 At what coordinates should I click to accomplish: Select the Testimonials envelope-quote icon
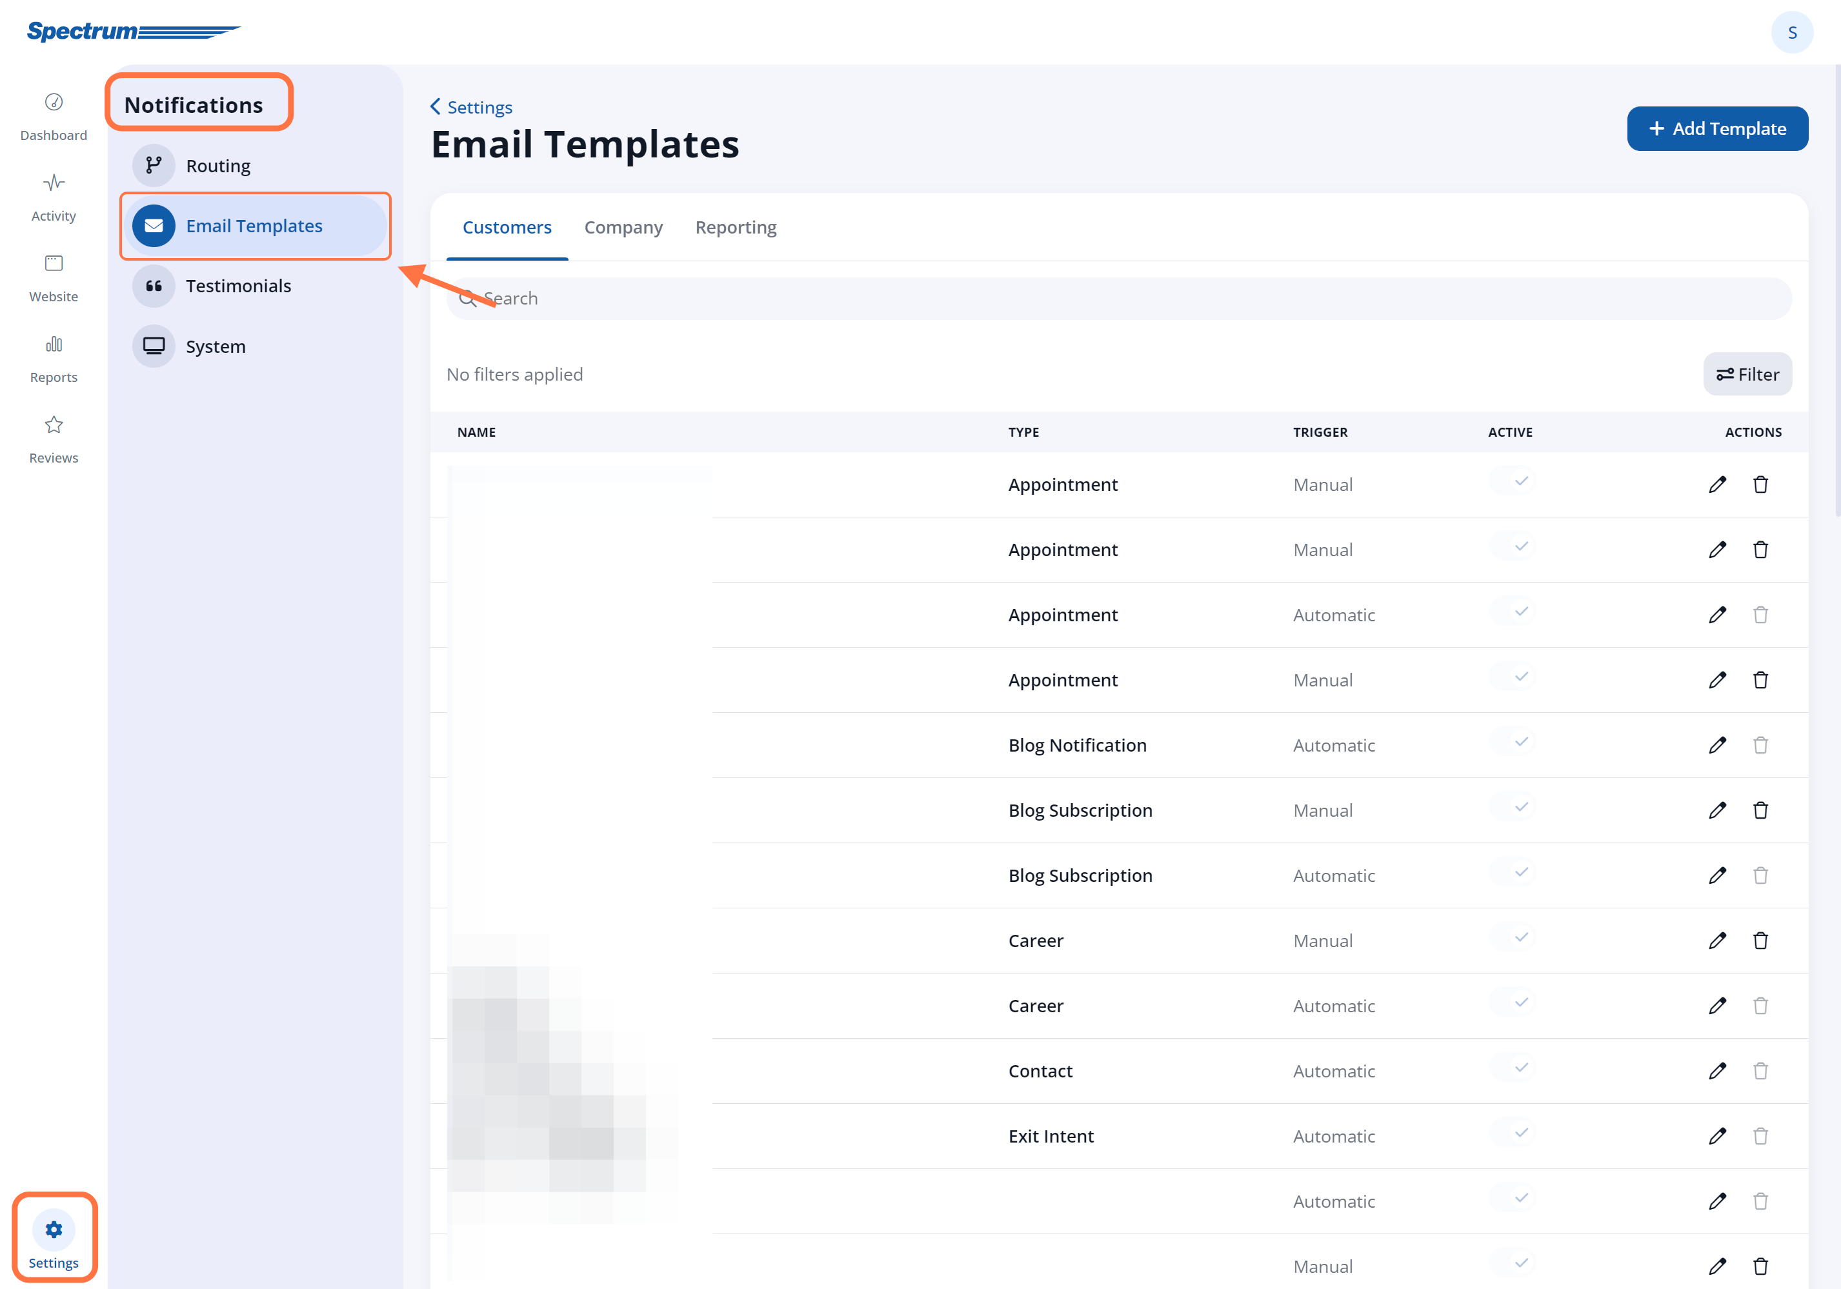[x=153, y=286]
